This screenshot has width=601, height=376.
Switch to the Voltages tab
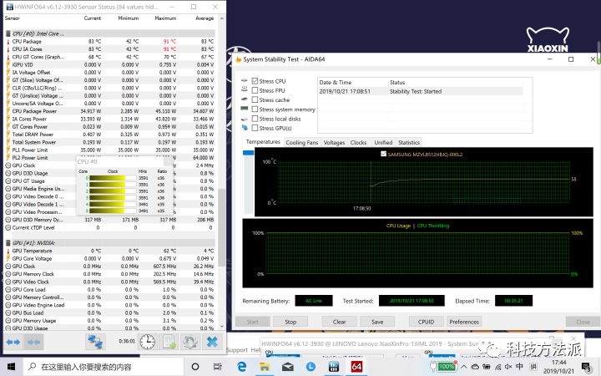tap(334, 142)
